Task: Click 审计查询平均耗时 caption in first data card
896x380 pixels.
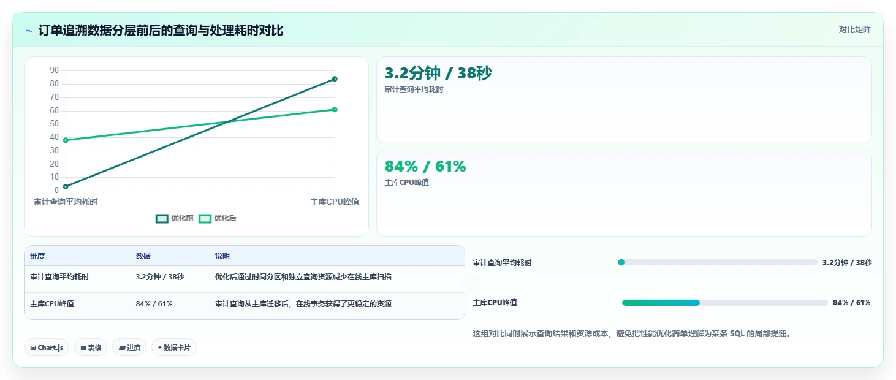Action: click(414, 89)
